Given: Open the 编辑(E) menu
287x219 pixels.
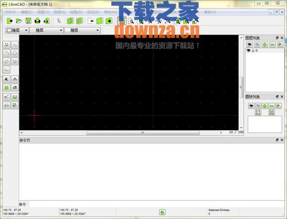Looking at the screenshot, I should (26, 12).
